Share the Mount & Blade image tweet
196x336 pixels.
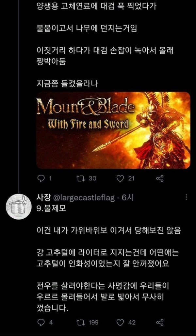pos(160,178)
